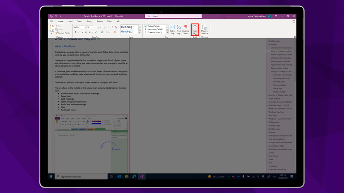Click the Back arrow in title bar

click(x=51, y=16)
